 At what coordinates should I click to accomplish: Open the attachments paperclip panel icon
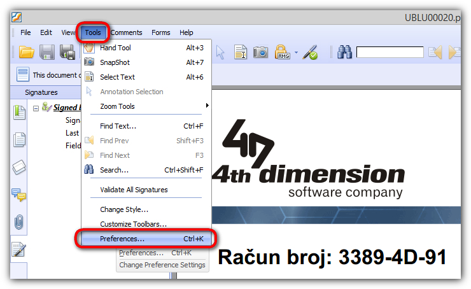18,222
